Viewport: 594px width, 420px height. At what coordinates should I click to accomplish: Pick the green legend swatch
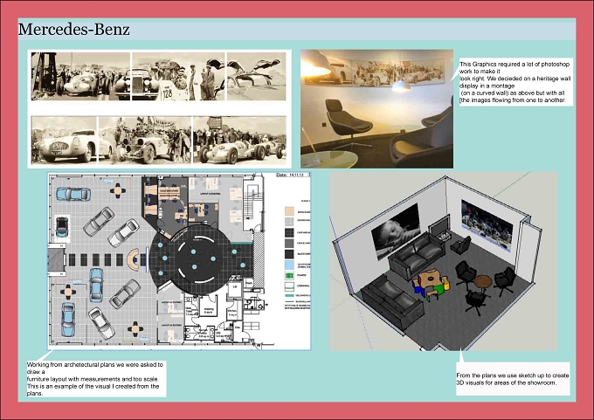[x=289, y=275]
